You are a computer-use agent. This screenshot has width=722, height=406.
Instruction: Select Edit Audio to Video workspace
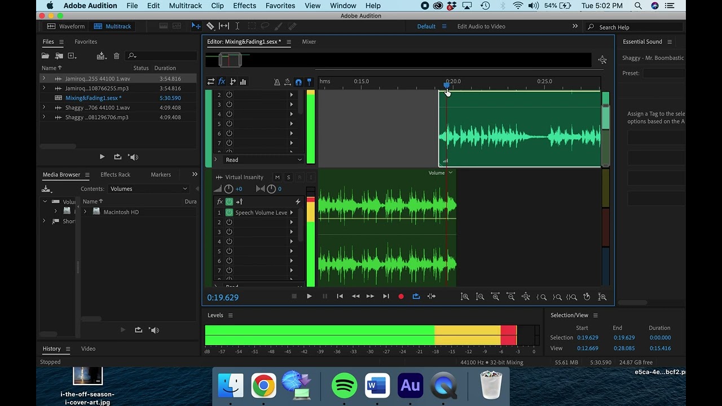click(x=481, y=27)
